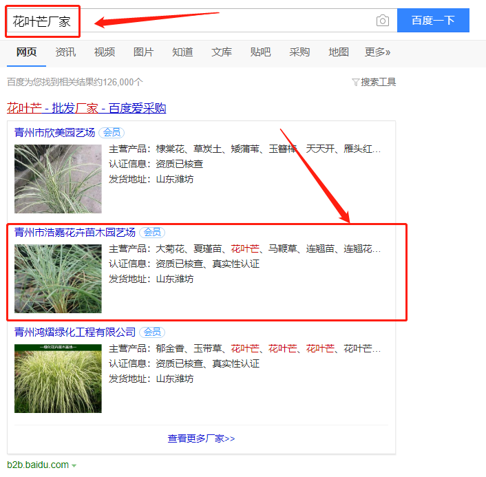Screen dimensions: 486x477
Task: Open the 知道 tab
Action: click(x=182, y=52)
